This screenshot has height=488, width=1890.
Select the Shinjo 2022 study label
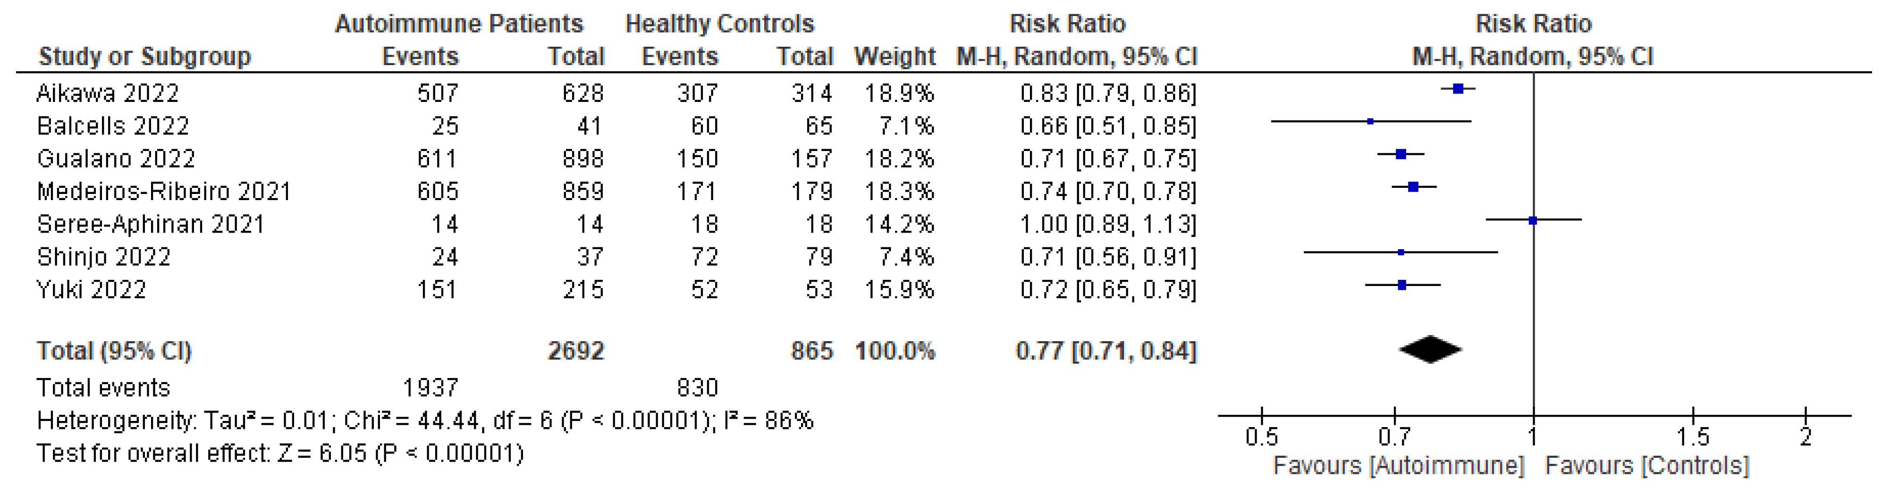tap(103, 257)
